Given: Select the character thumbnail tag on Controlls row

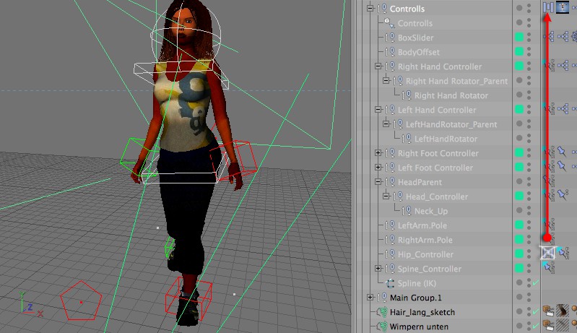Looking at the screenshot, I should click(563, 7).
